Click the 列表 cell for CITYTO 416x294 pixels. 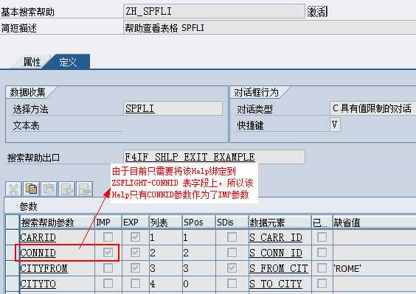point(166,284)
